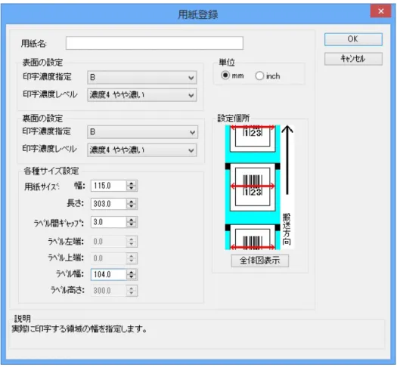397x367 pixels.
Task: Decrease 用紙サイズ 幅 with down arrow
Action: [x=132, y=189]
